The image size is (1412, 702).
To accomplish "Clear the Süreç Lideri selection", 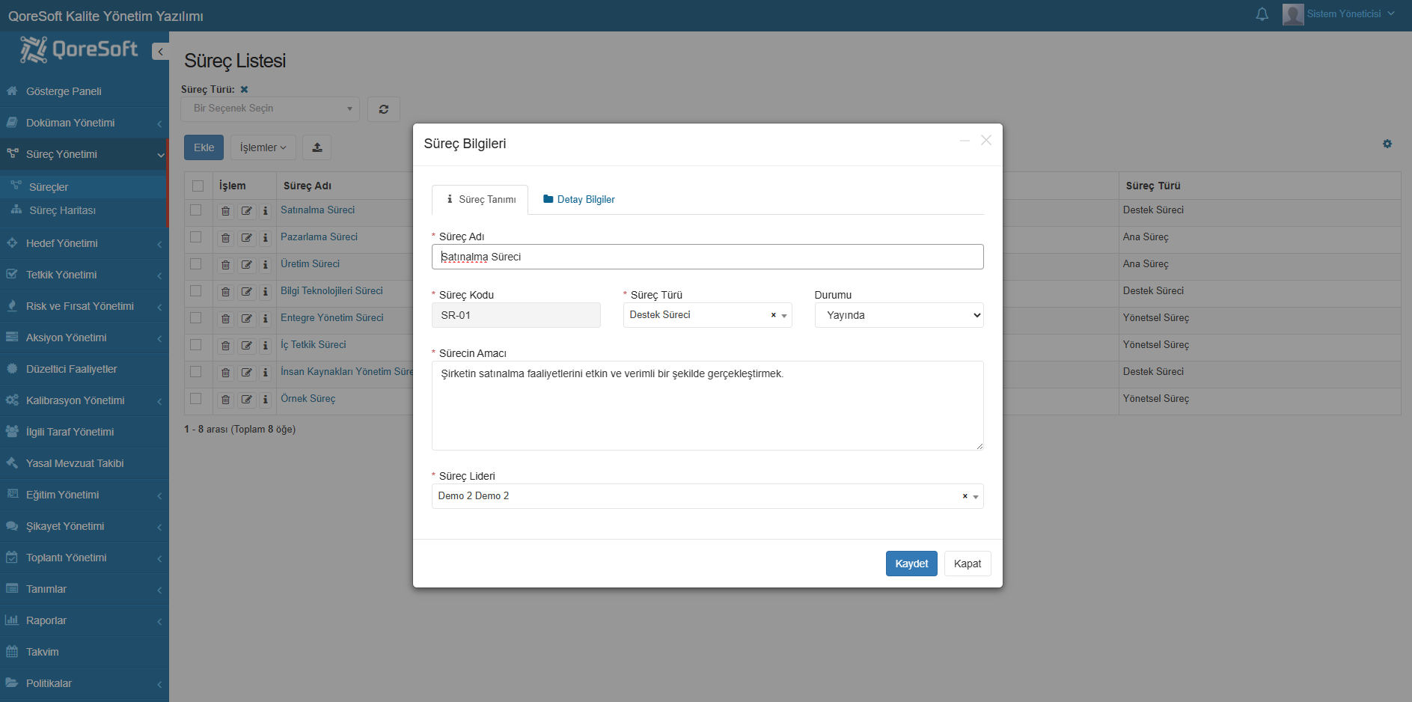I will pos(964,496).
